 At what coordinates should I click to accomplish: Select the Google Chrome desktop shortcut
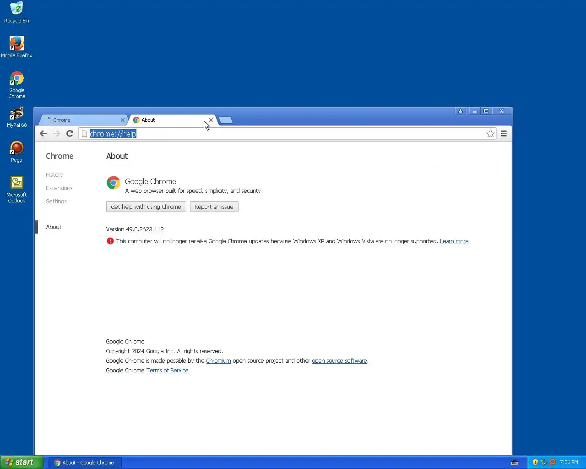[x=16, y=85]
